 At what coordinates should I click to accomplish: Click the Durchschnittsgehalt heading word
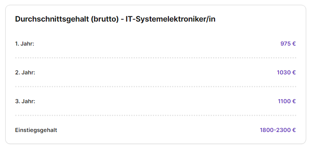52,19
